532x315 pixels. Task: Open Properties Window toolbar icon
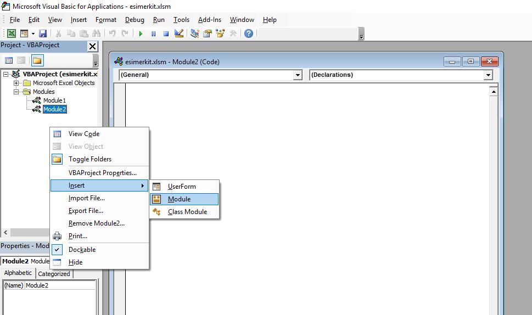(x=208, y=33)
